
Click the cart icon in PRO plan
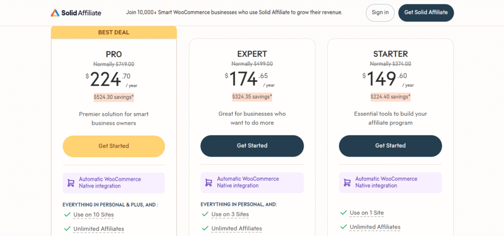point(70,183)
